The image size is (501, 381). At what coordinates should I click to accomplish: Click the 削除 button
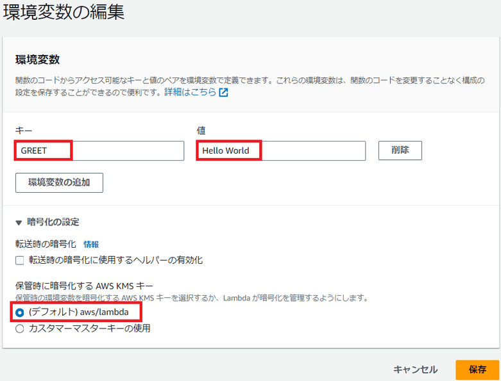400,150
